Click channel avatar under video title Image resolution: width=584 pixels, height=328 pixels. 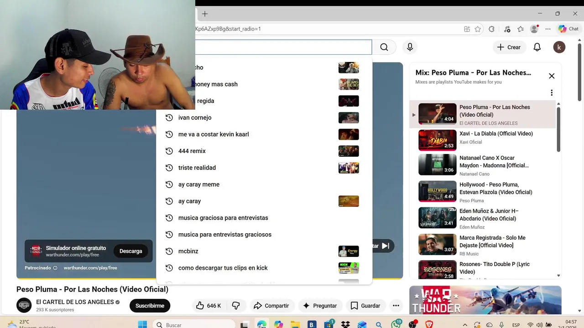pos(24,305)
